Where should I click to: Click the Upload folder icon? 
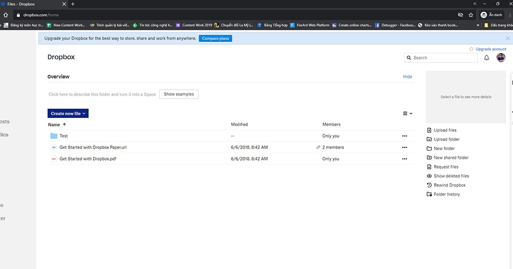click(x=429, y=139)
